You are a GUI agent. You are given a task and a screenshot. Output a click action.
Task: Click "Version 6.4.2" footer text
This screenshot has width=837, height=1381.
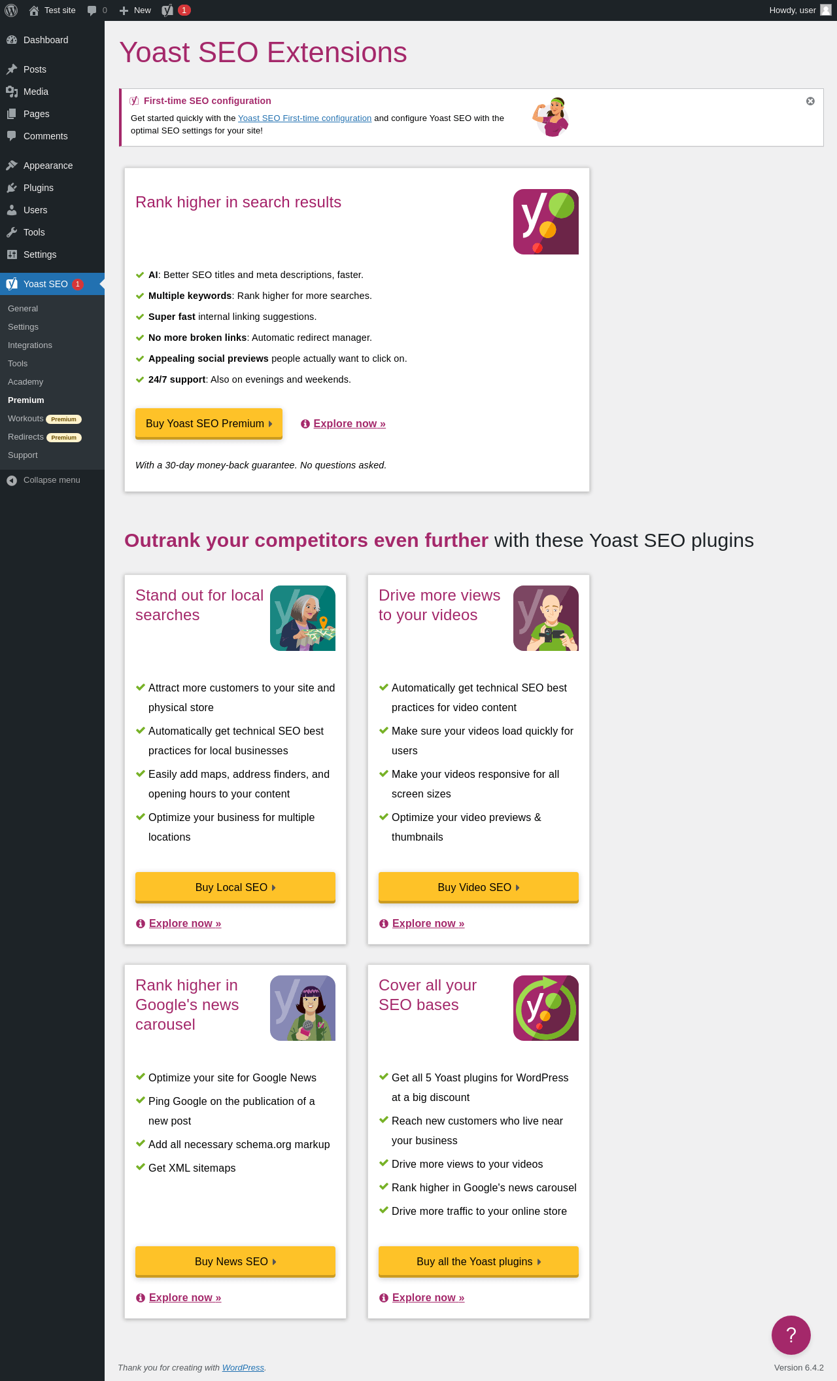click(x=798, y=1368)
